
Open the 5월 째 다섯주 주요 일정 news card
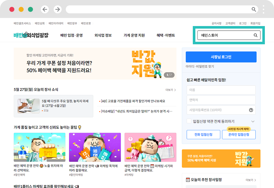(x=54, y=106)
